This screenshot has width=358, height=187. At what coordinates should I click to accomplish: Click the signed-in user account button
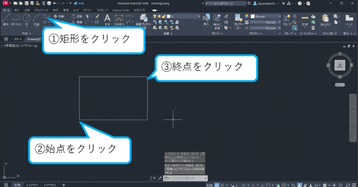point(266,3)
